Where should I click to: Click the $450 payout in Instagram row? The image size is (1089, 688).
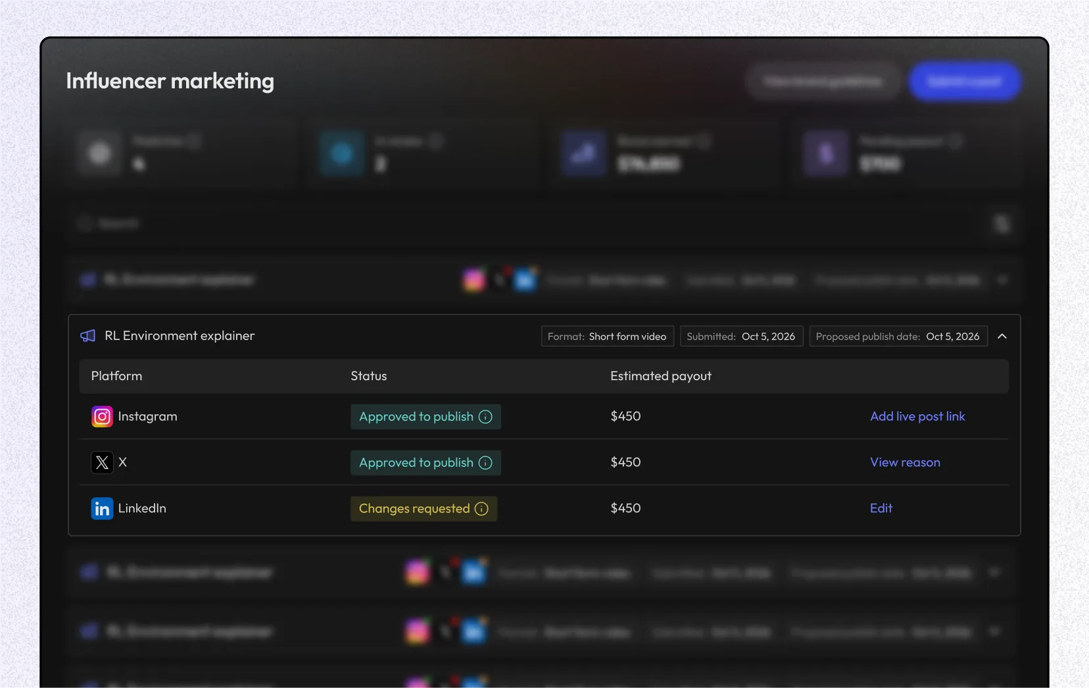click(x=625, y=416)
